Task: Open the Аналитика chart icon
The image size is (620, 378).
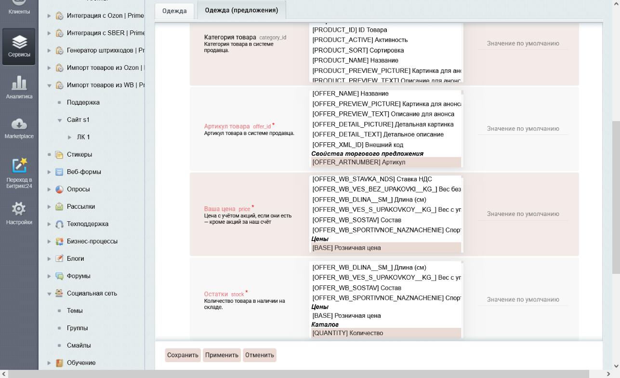Action: [x=19, y=87]
